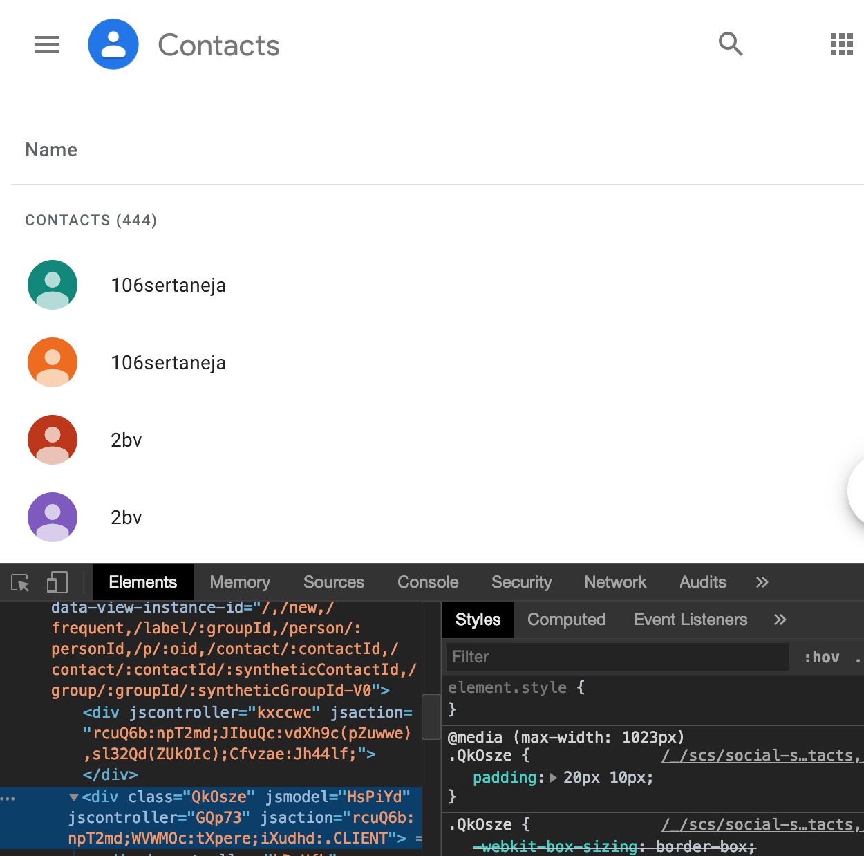Switch to the Computed styles tab
864x856 pixels.
tap(566, 620)
